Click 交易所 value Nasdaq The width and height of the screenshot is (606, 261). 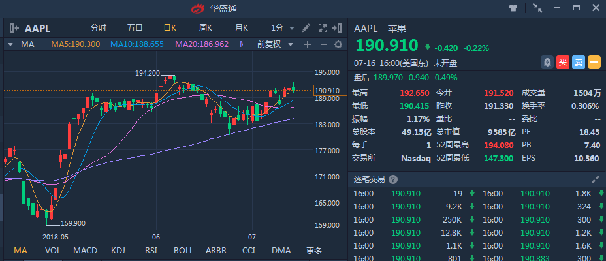coord(416,159)
